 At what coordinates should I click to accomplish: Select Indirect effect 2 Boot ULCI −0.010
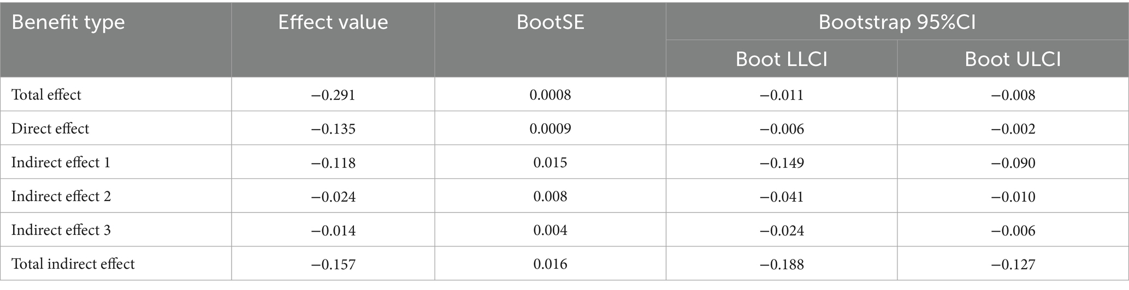pyautogui.click(x=1013, y=197)
